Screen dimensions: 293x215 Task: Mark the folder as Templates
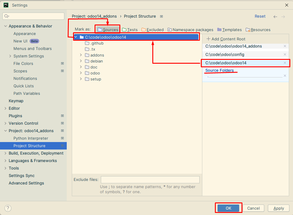[x=230, y=30]
